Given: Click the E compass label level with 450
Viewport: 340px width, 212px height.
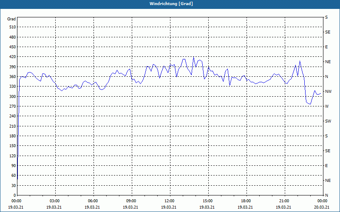Looking at the screenshot, I should click(326, 47).
